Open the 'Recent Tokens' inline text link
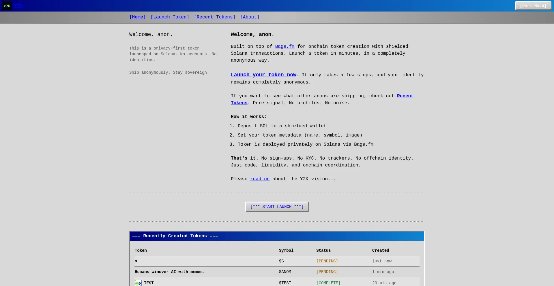The height and width of the screenshot is (286, 554). coord(405,96)
